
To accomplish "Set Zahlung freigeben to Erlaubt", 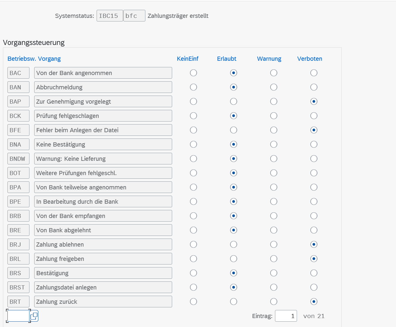I will 233,259.
